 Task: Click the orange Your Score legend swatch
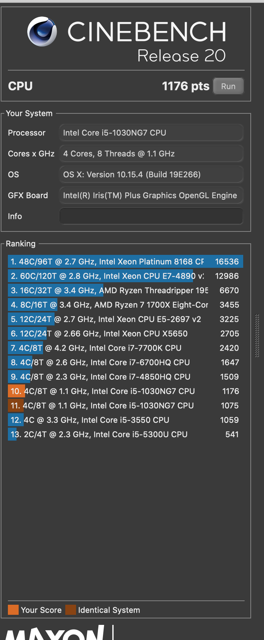(x=13, y=610)
